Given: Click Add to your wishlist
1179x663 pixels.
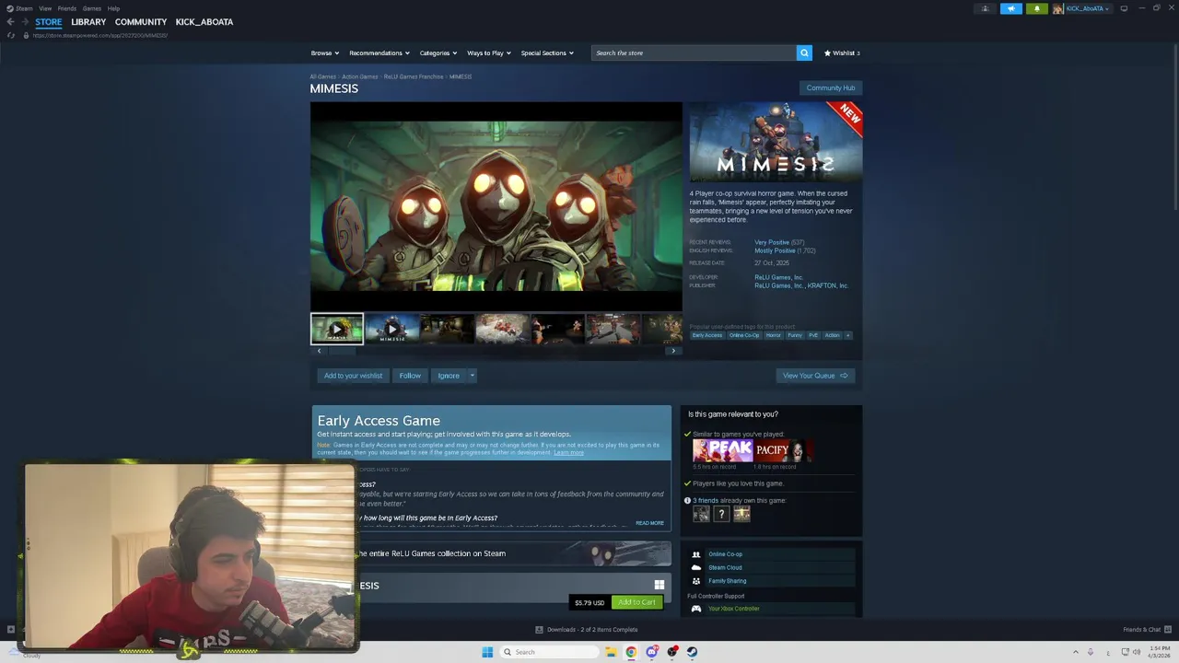Looking at the screenshot, I should [353, 376].
